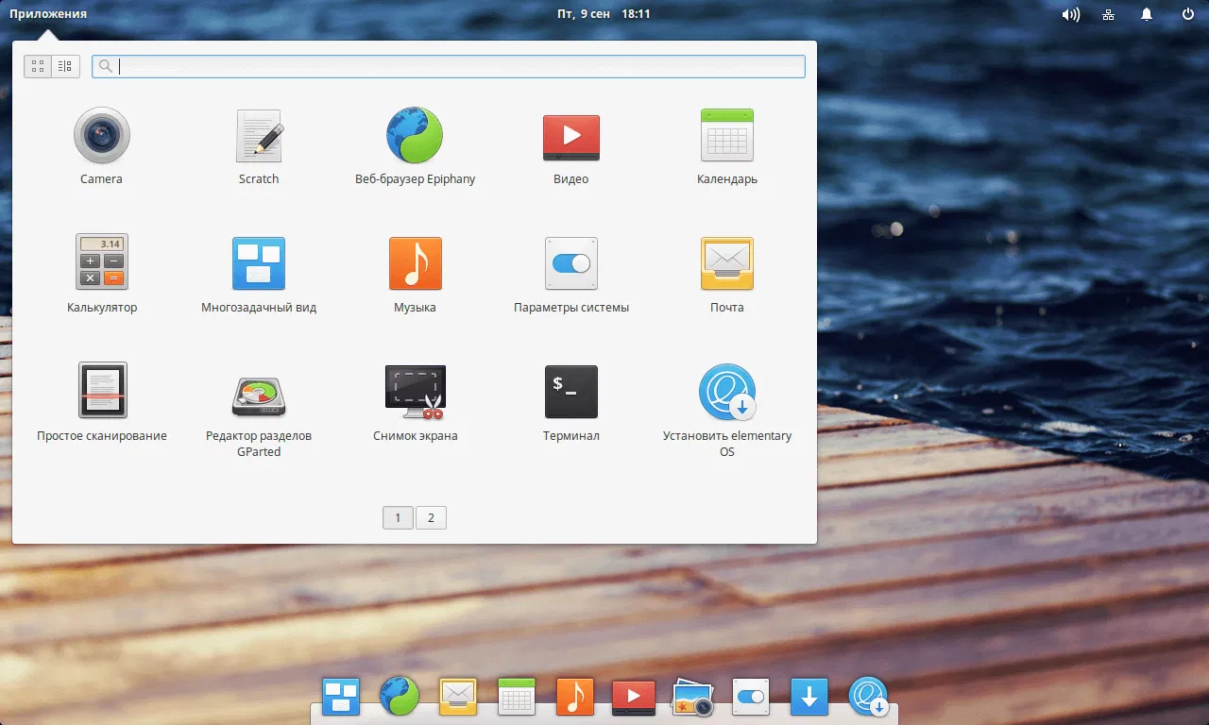Image resolution: width=1209 pixels, height=725 pixels.
Task: Click Установить elementary OS
Action: point(726,392)
